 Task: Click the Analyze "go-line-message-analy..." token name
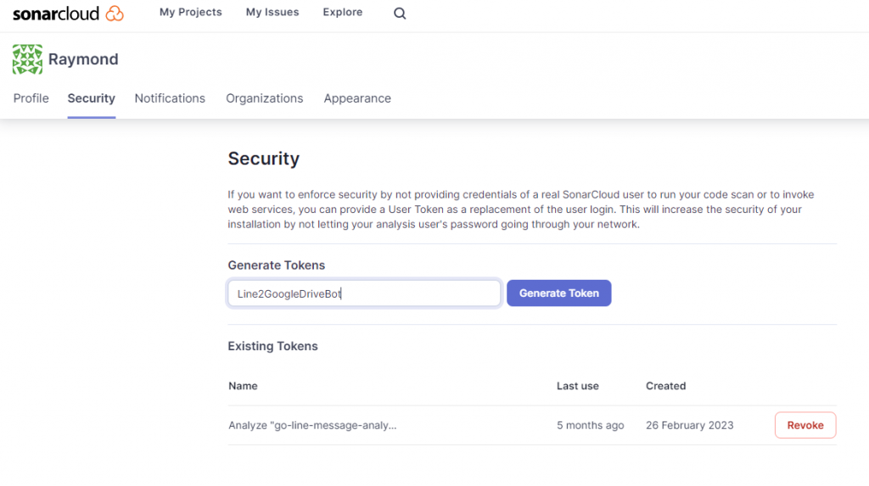coord(312,425)
